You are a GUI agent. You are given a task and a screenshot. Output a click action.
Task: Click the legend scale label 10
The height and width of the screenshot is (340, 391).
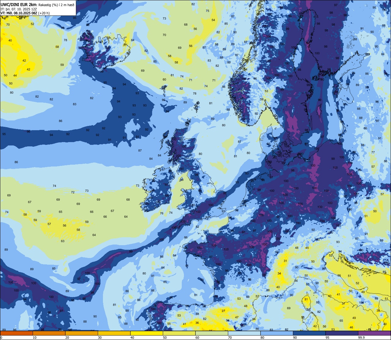coord(35,338)
